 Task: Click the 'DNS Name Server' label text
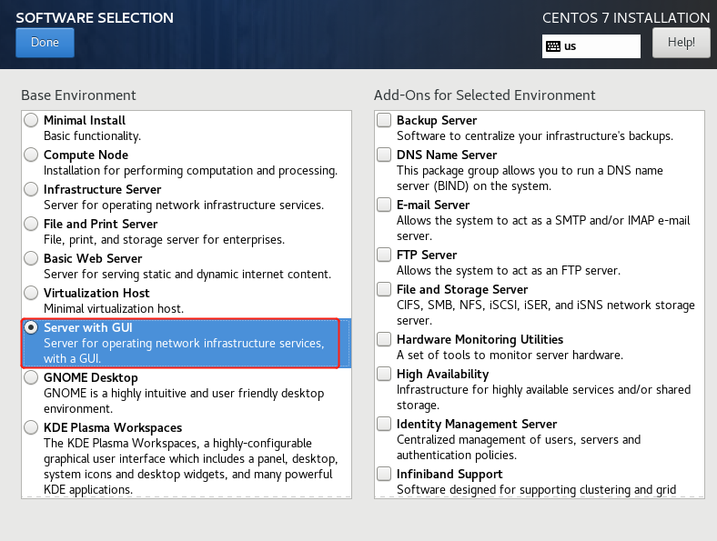point(446,155)
